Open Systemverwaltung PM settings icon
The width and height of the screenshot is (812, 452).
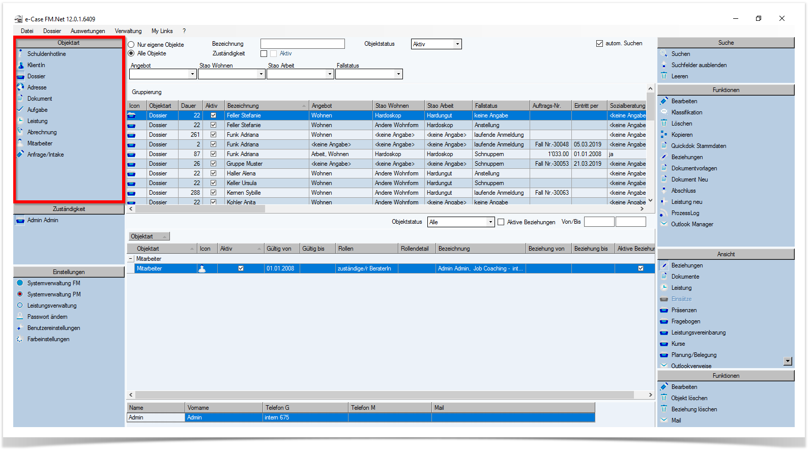coord(20,294)
